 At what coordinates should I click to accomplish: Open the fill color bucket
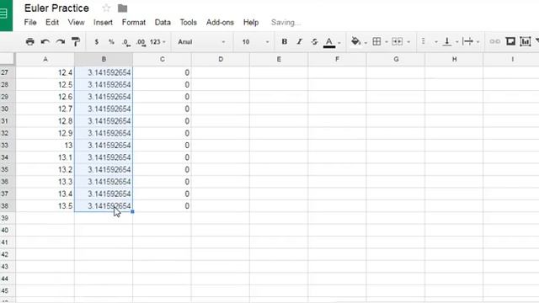tap(355, 41)
